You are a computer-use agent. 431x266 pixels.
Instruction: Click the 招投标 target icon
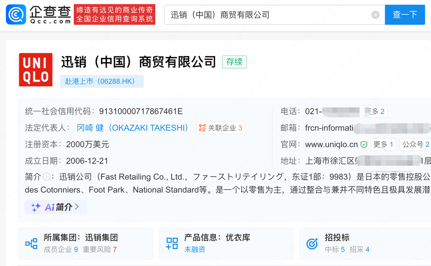point(312,243)
